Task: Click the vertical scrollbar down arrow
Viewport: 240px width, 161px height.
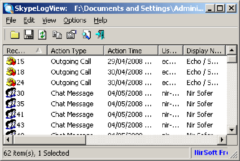Action: (232, 130)
